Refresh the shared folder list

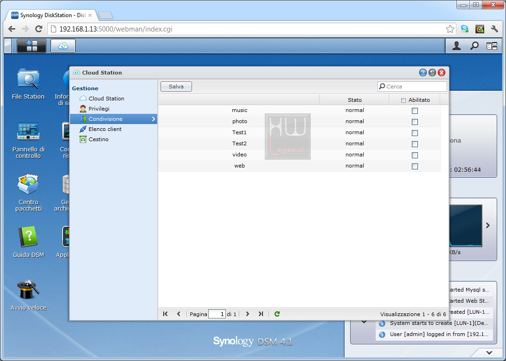[277, 314]
